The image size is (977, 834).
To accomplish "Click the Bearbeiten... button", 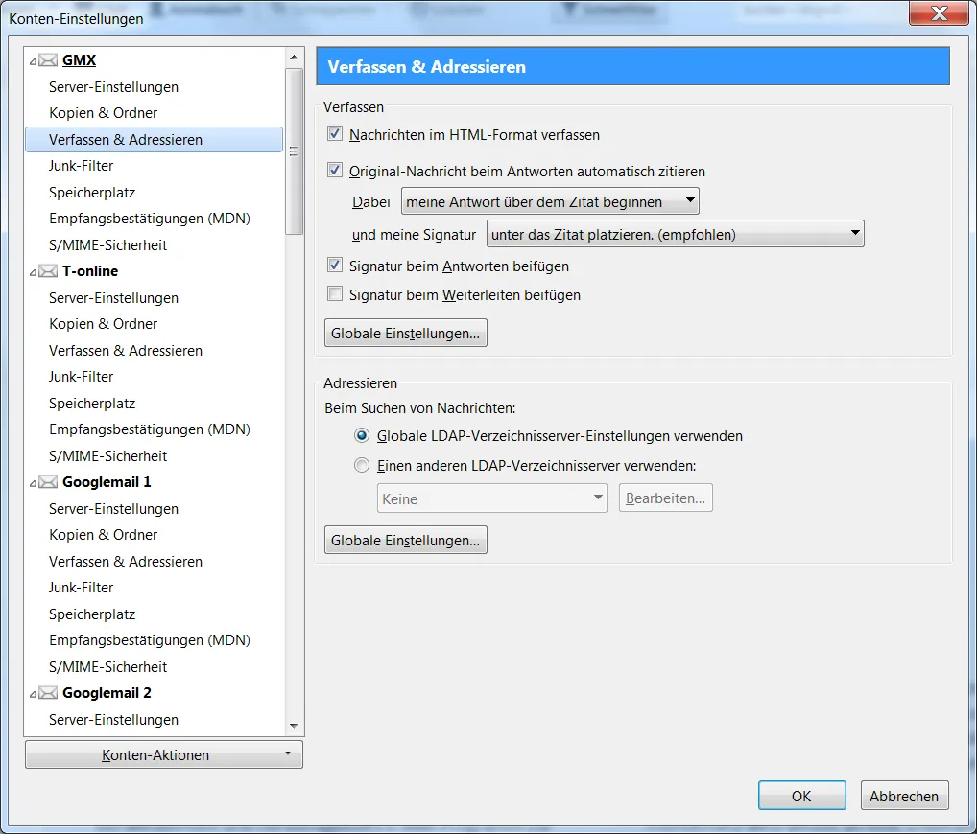I will click(x=665, y=498).
